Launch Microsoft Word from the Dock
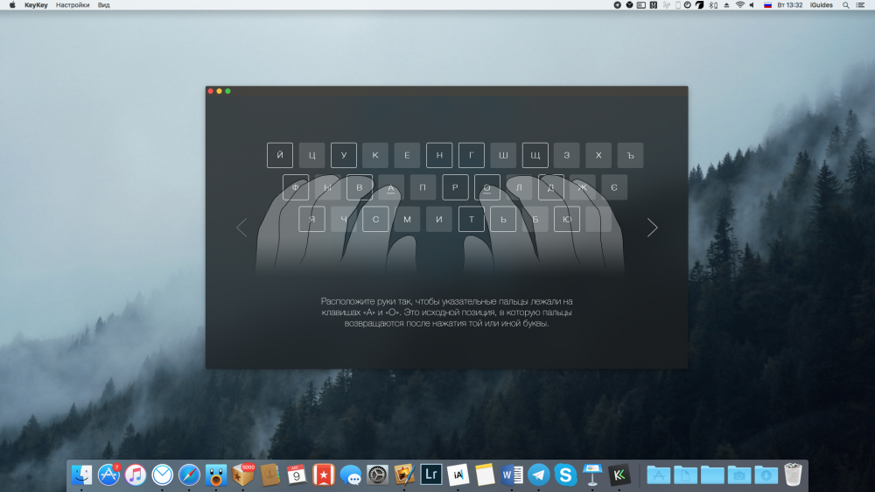 [512, 474]
